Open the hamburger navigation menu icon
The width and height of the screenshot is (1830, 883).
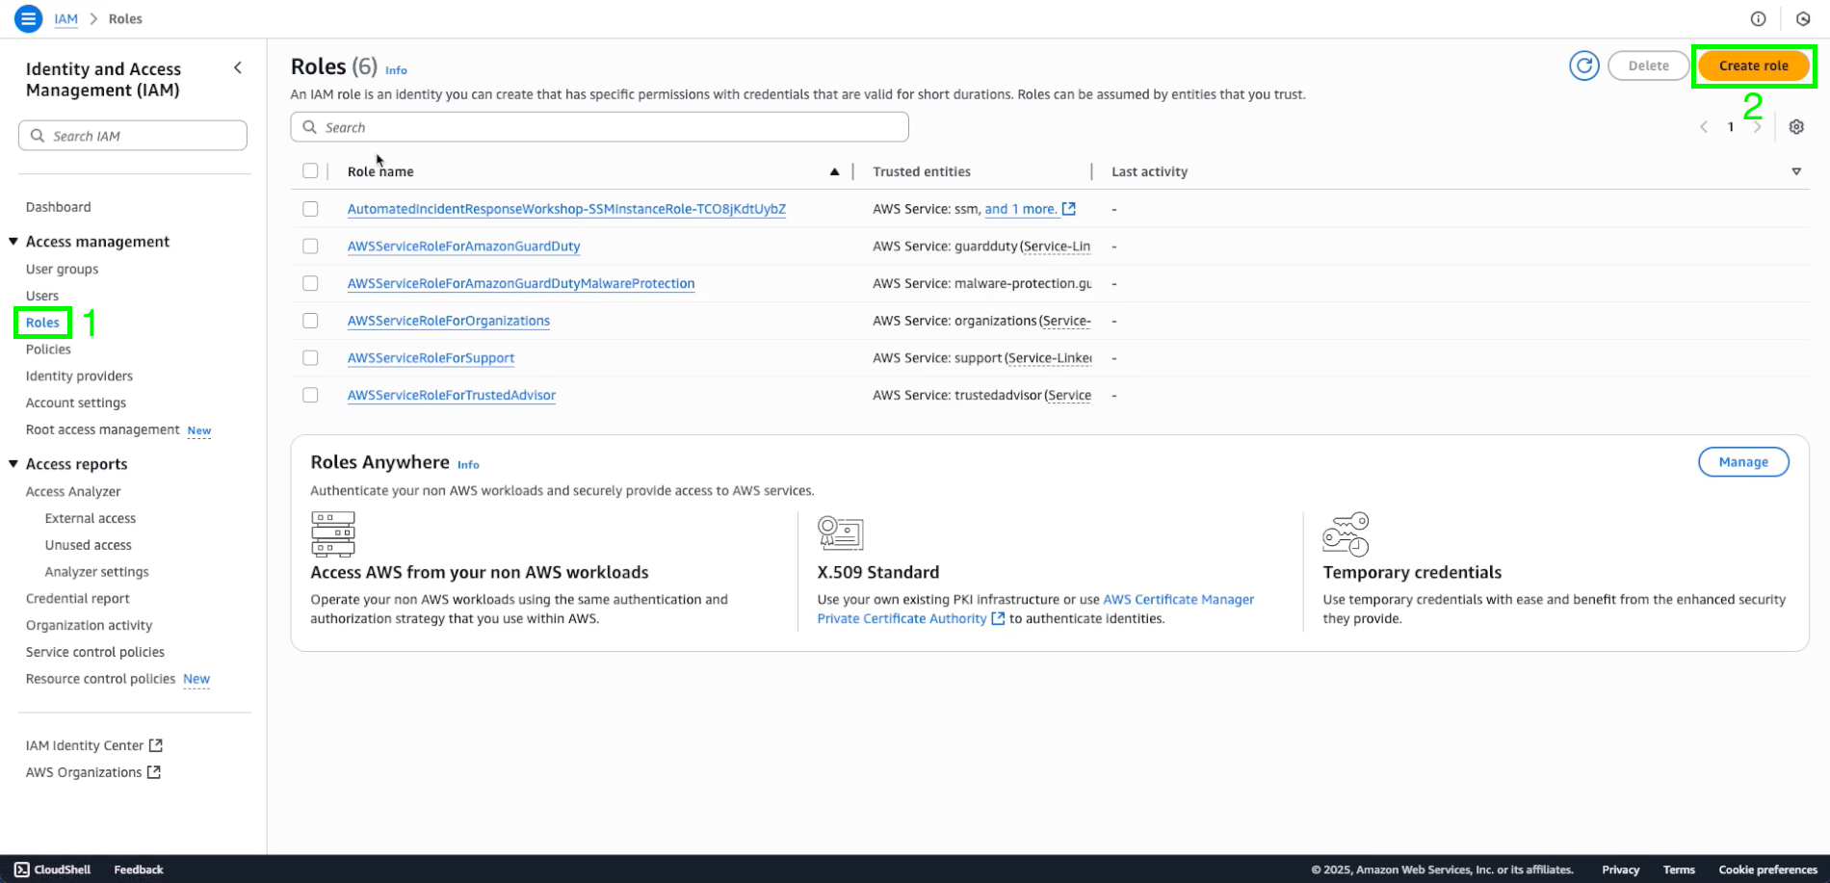point(28,18)
